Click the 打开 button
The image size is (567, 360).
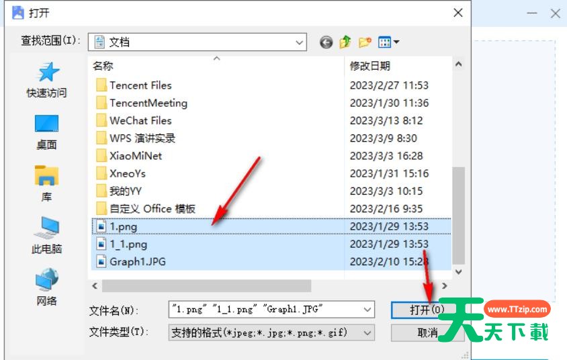pos(427,310)
